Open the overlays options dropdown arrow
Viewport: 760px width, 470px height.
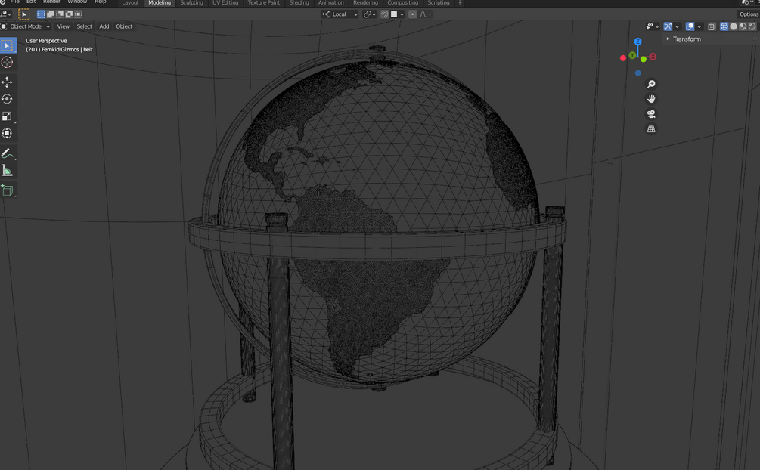699,26
